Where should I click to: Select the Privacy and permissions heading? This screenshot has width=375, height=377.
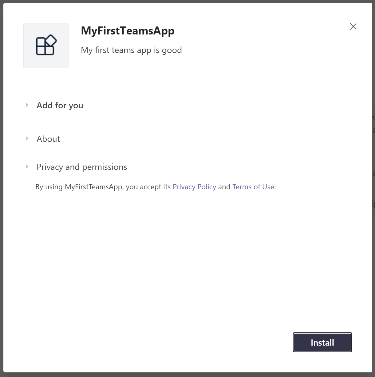click(x=82, y=167)
